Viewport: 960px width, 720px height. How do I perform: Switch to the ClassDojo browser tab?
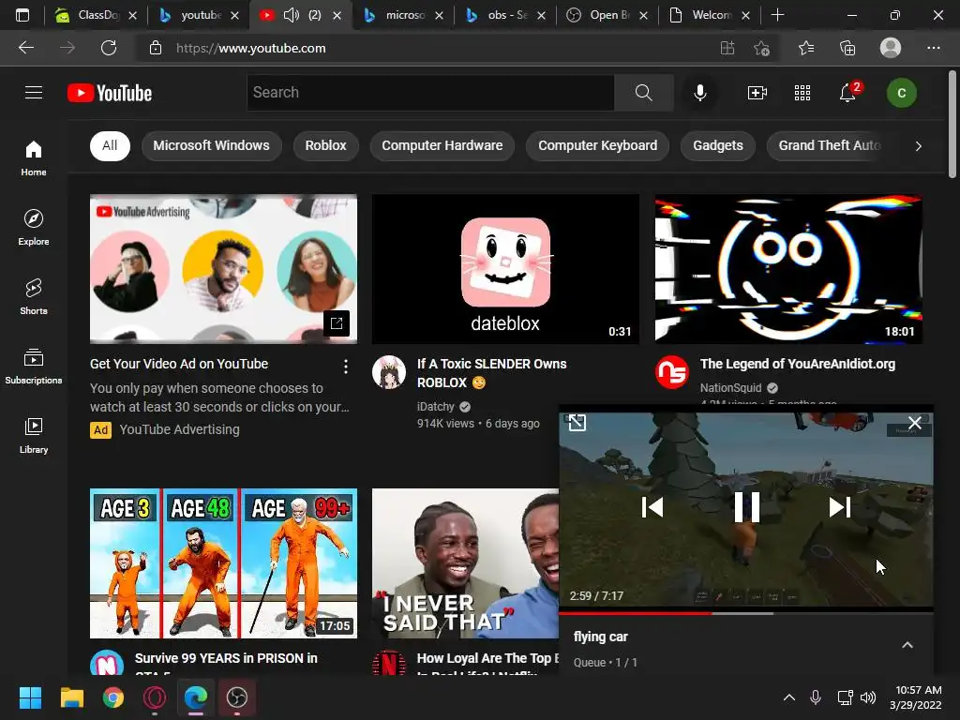[x=96, y=15]
